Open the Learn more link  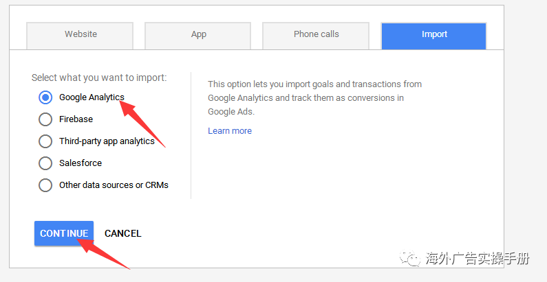[x=230, y=131]
